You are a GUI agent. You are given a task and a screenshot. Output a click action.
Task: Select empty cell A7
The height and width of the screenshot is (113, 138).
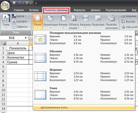point(18,76)
